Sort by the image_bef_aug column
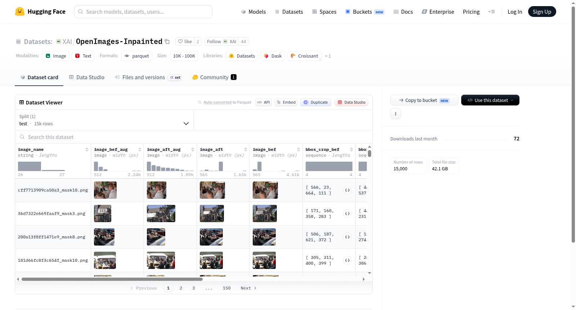The image size is (576, 310). click(x=140, y=149)
